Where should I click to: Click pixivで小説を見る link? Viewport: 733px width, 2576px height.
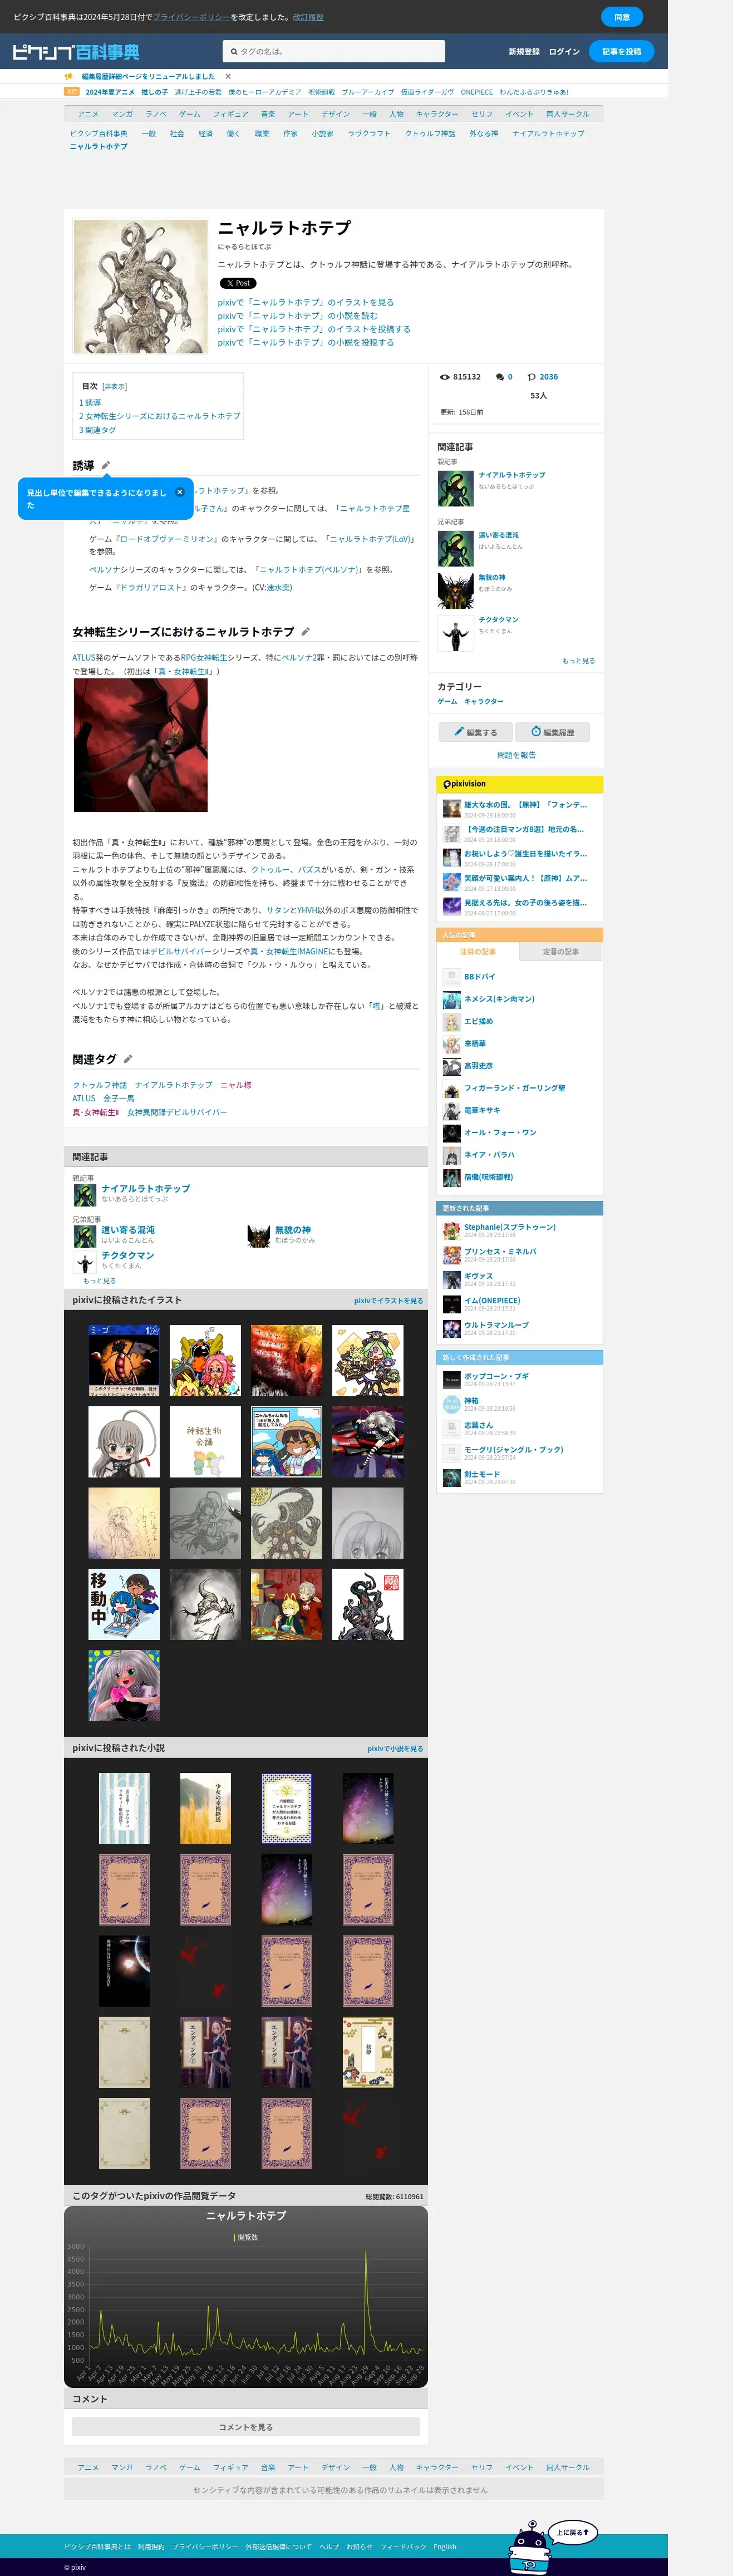pos(395,1749)
